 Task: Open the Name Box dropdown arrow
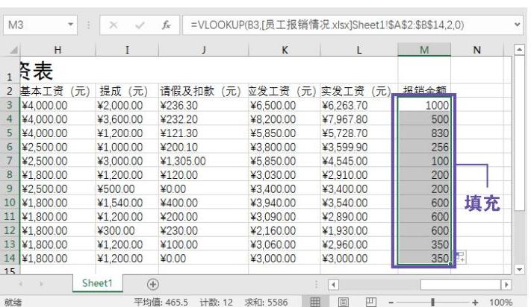(x=70, y=25)
